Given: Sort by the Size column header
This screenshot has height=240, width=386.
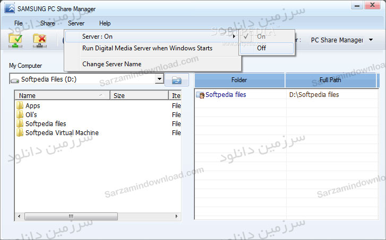Looking at the screenshot, I should [x=139, y=95].
